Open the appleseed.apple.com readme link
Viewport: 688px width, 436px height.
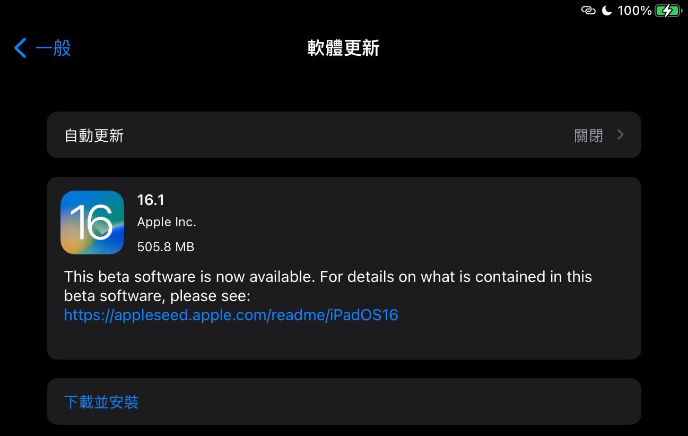[231, 315]
